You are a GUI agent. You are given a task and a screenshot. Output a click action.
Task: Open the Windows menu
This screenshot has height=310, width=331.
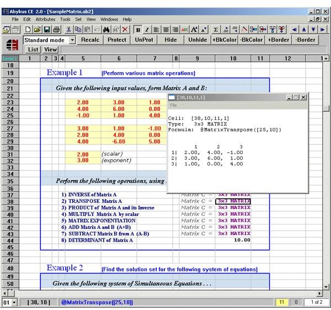tap(109, 19)
